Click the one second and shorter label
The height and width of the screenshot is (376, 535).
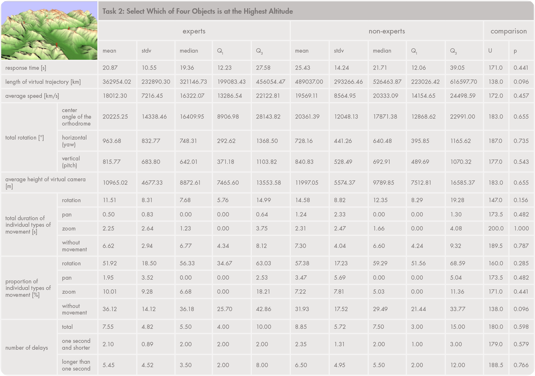pos(76,344)
